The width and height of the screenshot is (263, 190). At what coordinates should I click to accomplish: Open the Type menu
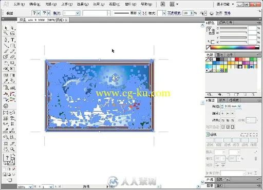(67, 4)
